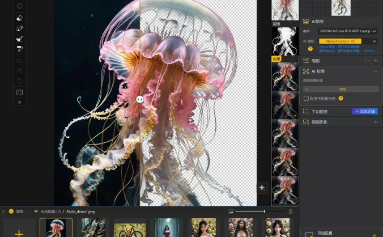Expand the 编辑 section with plus
The height and width of the screenshot is (237, 383).
click(376, 61)
